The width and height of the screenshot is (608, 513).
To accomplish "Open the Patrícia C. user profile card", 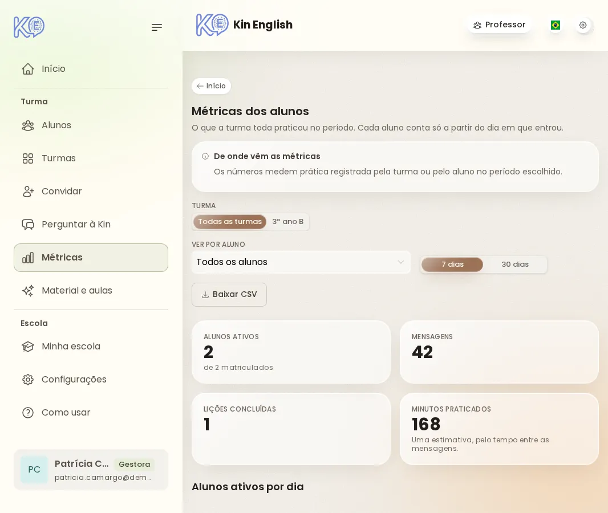I will point(91,470).
